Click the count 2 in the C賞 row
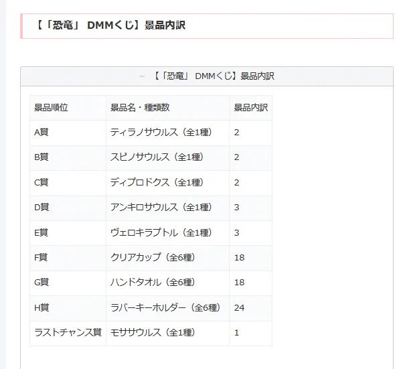Screen dimensions: 401x369 click(236, 183)
